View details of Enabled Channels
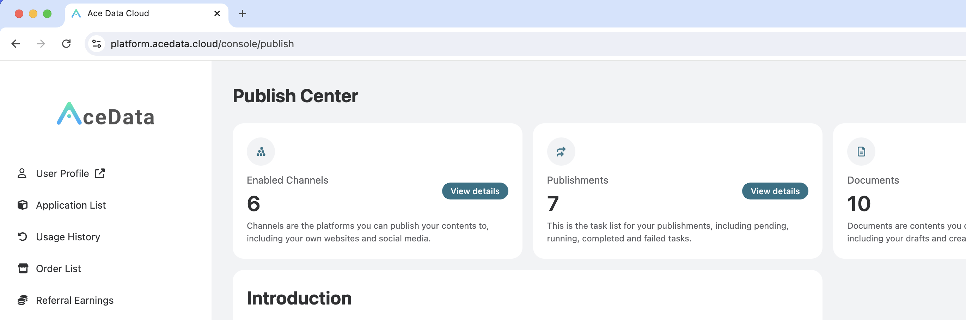The height and width of the screenshot is (320, 966). [x=475, y=191]
